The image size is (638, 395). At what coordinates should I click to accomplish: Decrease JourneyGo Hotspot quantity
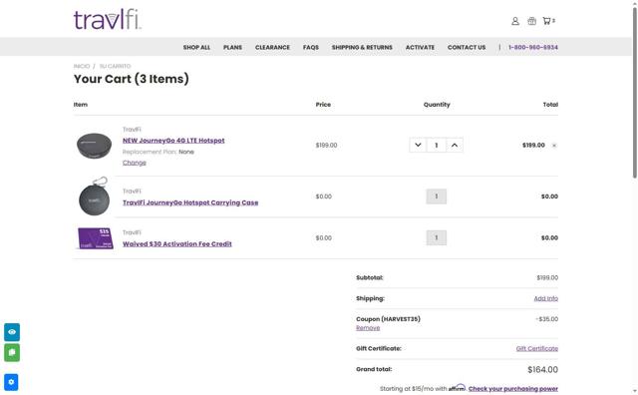[x=418, y=145]
